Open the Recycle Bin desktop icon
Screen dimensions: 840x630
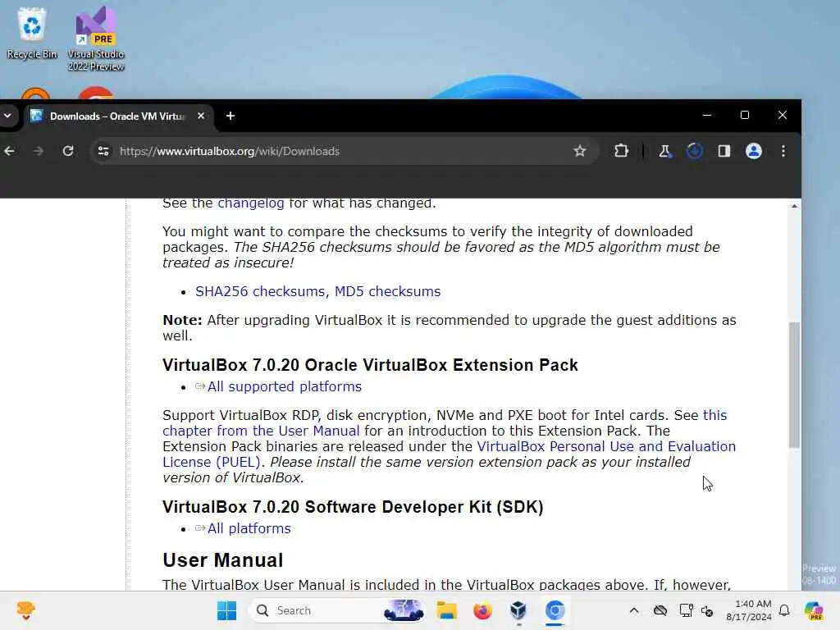pyautogui.click(x=32, y=33)
